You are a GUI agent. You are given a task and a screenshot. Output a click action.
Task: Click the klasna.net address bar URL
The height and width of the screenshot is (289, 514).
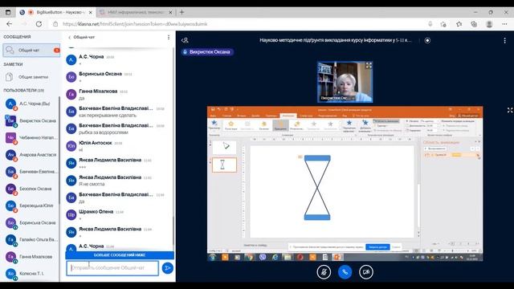click(x=135, y=24)
